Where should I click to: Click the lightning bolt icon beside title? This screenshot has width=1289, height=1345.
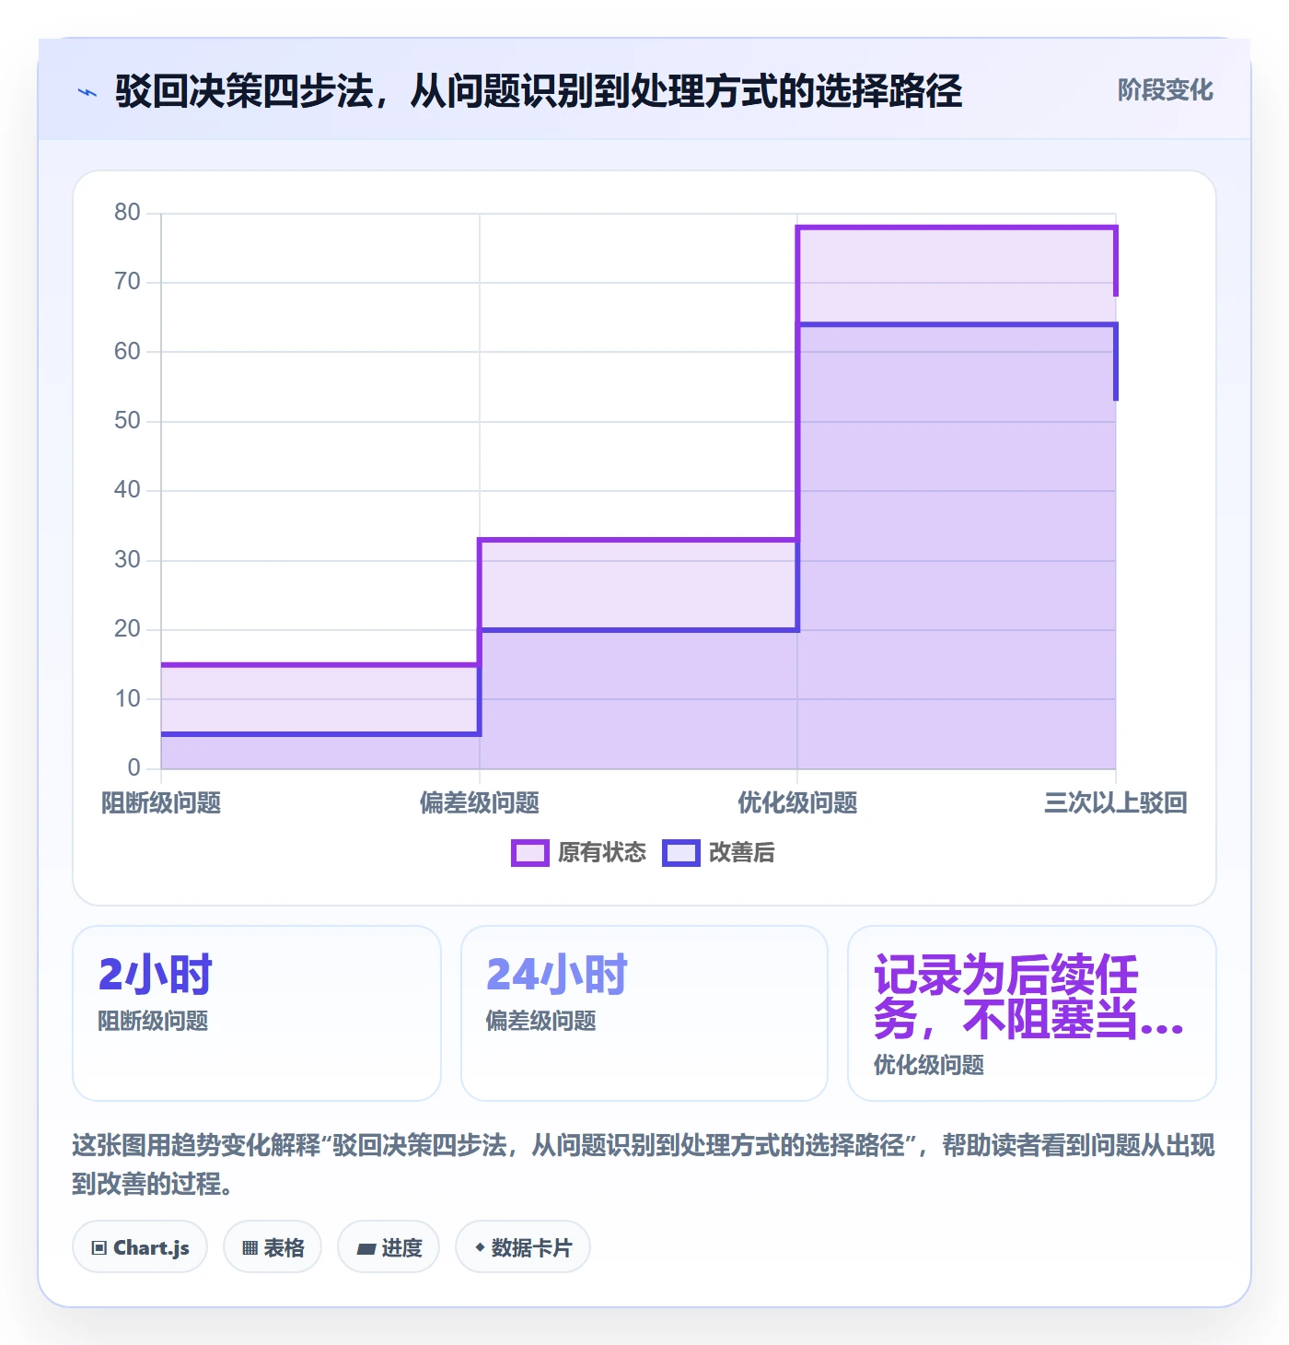coord(87,91)
